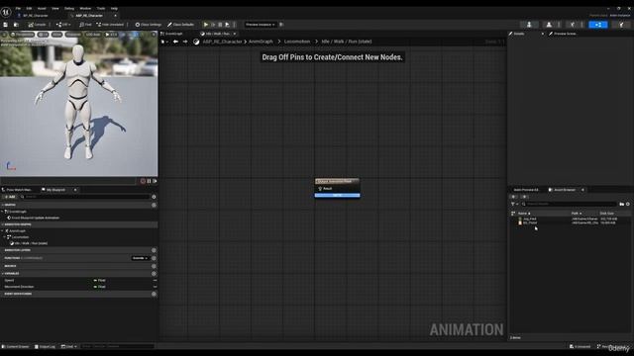This screenshot has width=634, height=356.
Task: Select the highlighted Blueprint mode icon
Action: [x=598, y=25]
